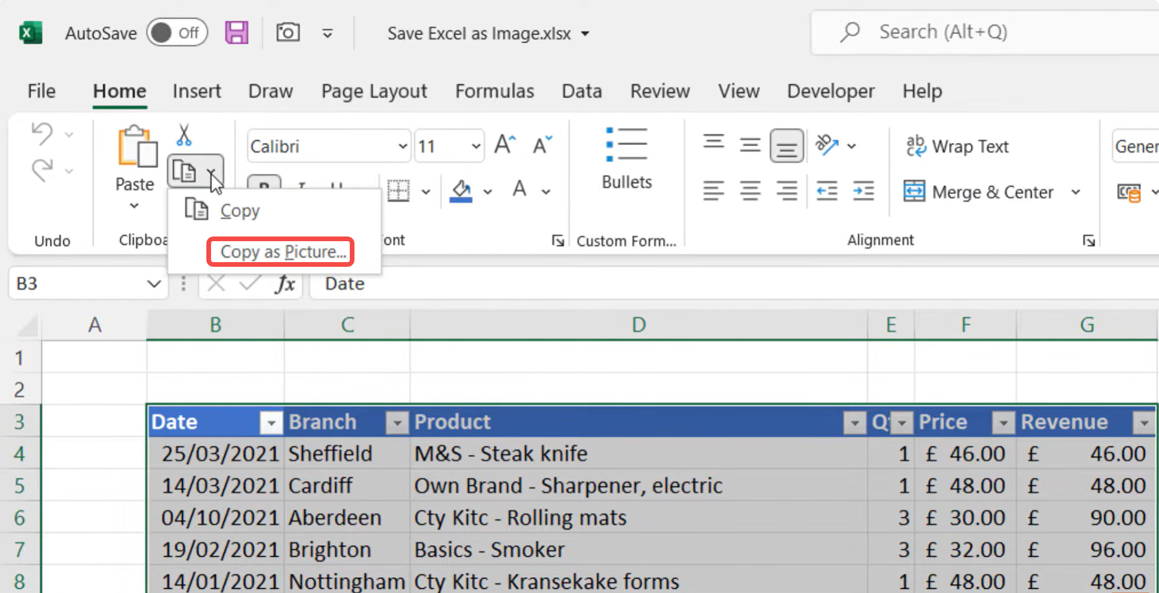Open the Formulas tab
Screen dimensions: 1159x593
coord(494,91)
